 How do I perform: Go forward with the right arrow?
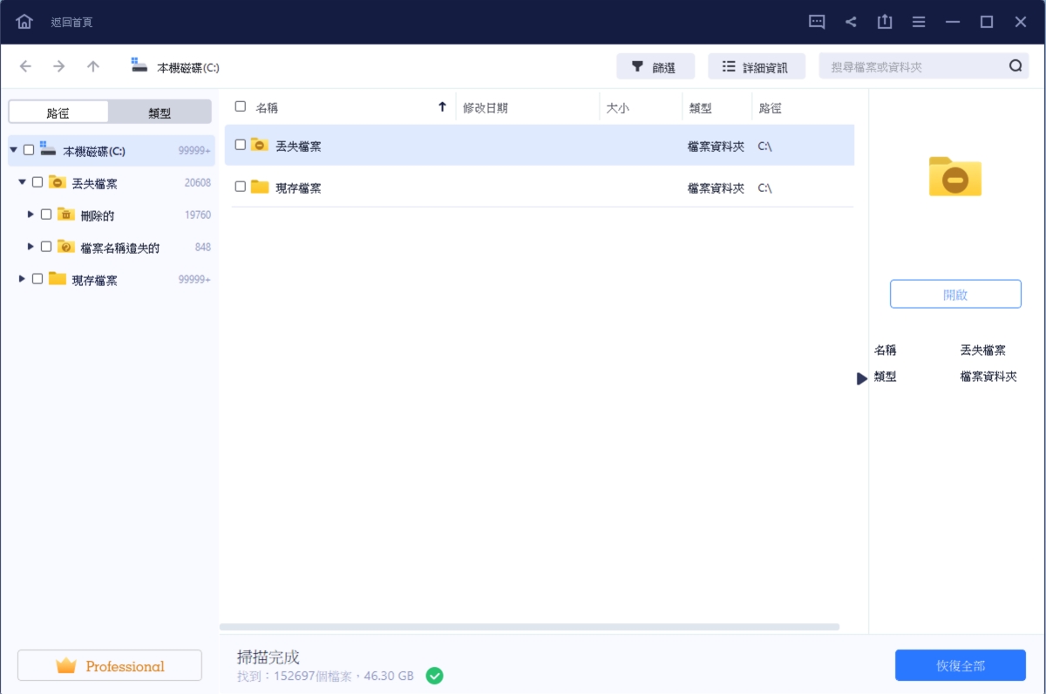pos(59,66)
